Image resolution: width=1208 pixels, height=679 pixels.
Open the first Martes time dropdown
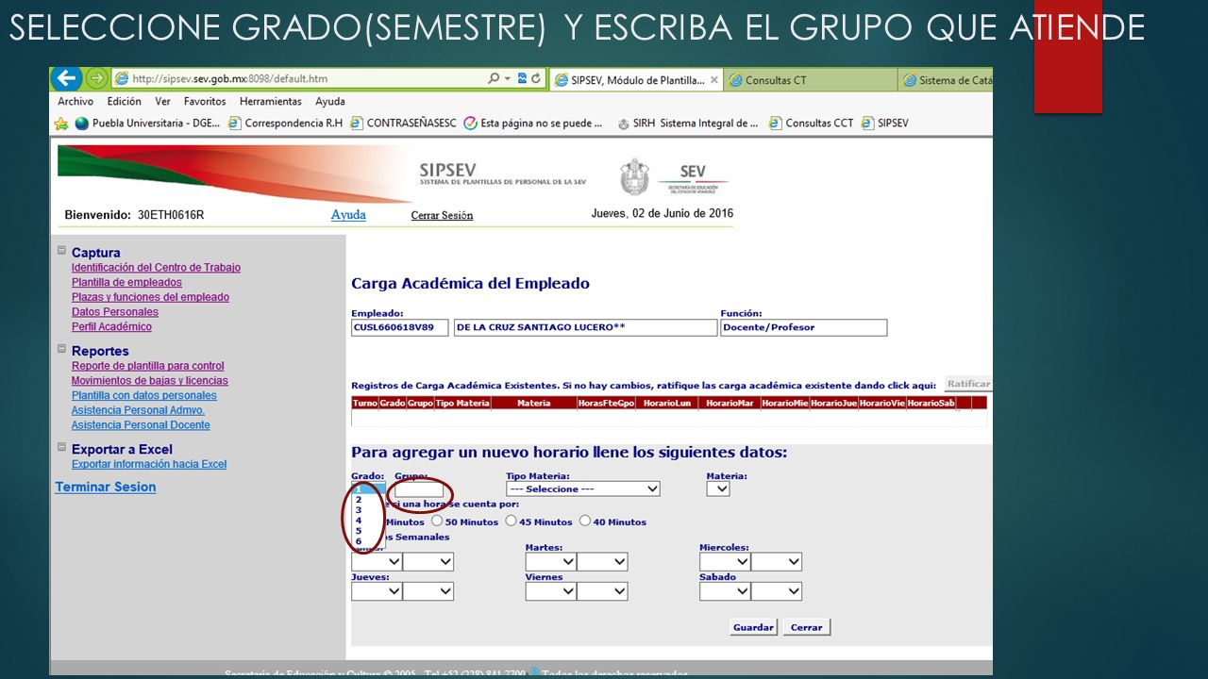(x=551, y=562)
